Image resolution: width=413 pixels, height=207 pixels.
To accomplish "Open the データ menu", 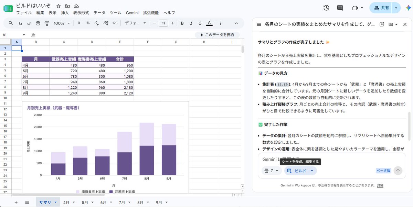I will click(99, 13).
